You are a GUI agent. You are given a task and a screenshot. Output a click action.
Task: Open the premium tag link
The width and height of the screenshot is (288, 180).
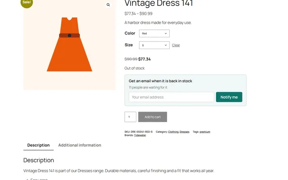[205, 132]
